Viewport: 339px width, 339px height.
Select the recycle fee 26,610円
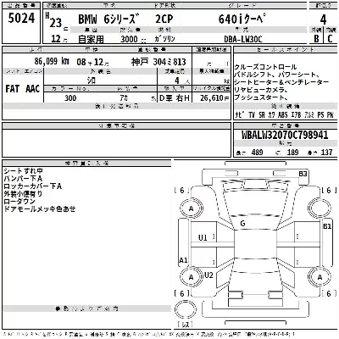[x=214, y=98]
